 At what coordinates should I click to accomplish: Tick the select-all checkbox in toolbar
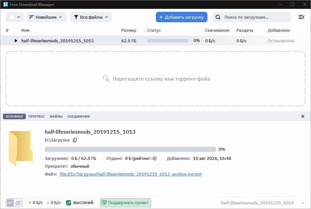click(12, 17)
